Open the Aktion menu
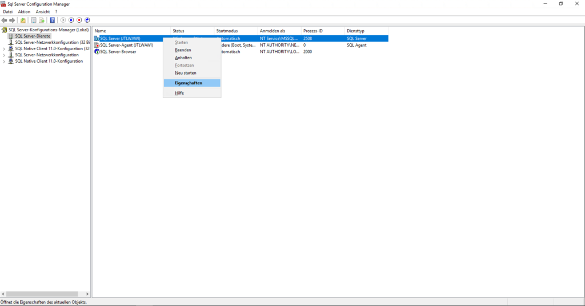585x306 pixels. tap(24, 12)
